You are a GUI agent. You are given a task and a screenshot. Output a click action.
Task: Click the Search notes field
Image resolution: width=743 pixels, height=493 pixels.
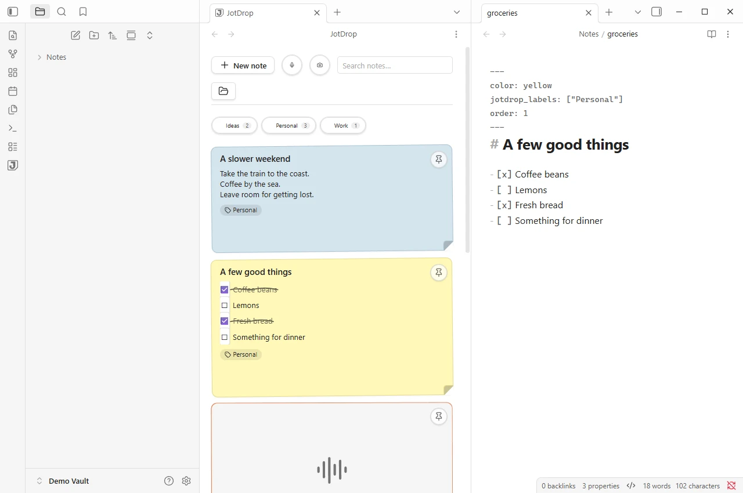pyautogui.click(x=395, y=66)
